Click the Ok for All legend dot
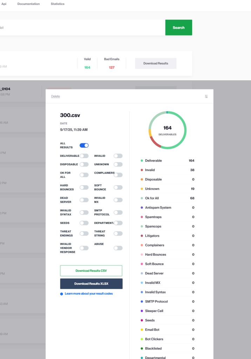This screenshot has width=251, height=359. [x=142, y=198]
